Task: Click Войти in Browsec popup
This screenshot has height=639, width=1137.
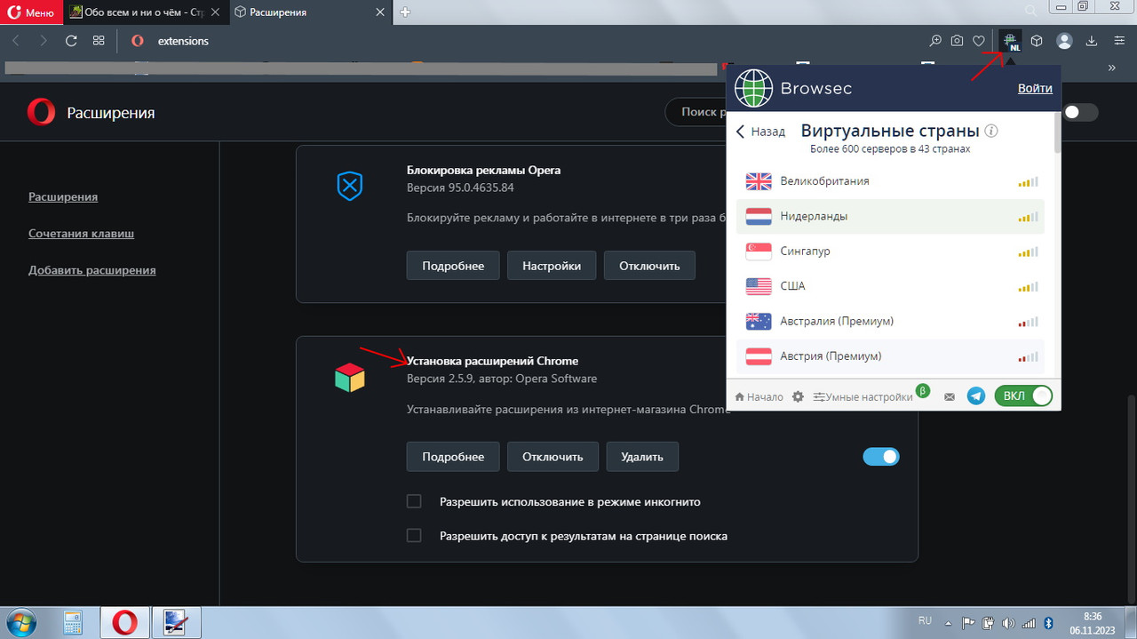Action: click(x=1035, y=88)
